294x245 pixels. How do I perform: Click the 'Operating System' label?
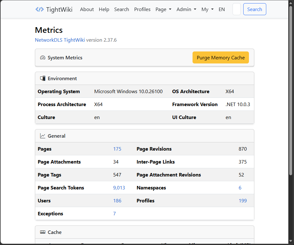pyautogui.click(x=59, y=92)
